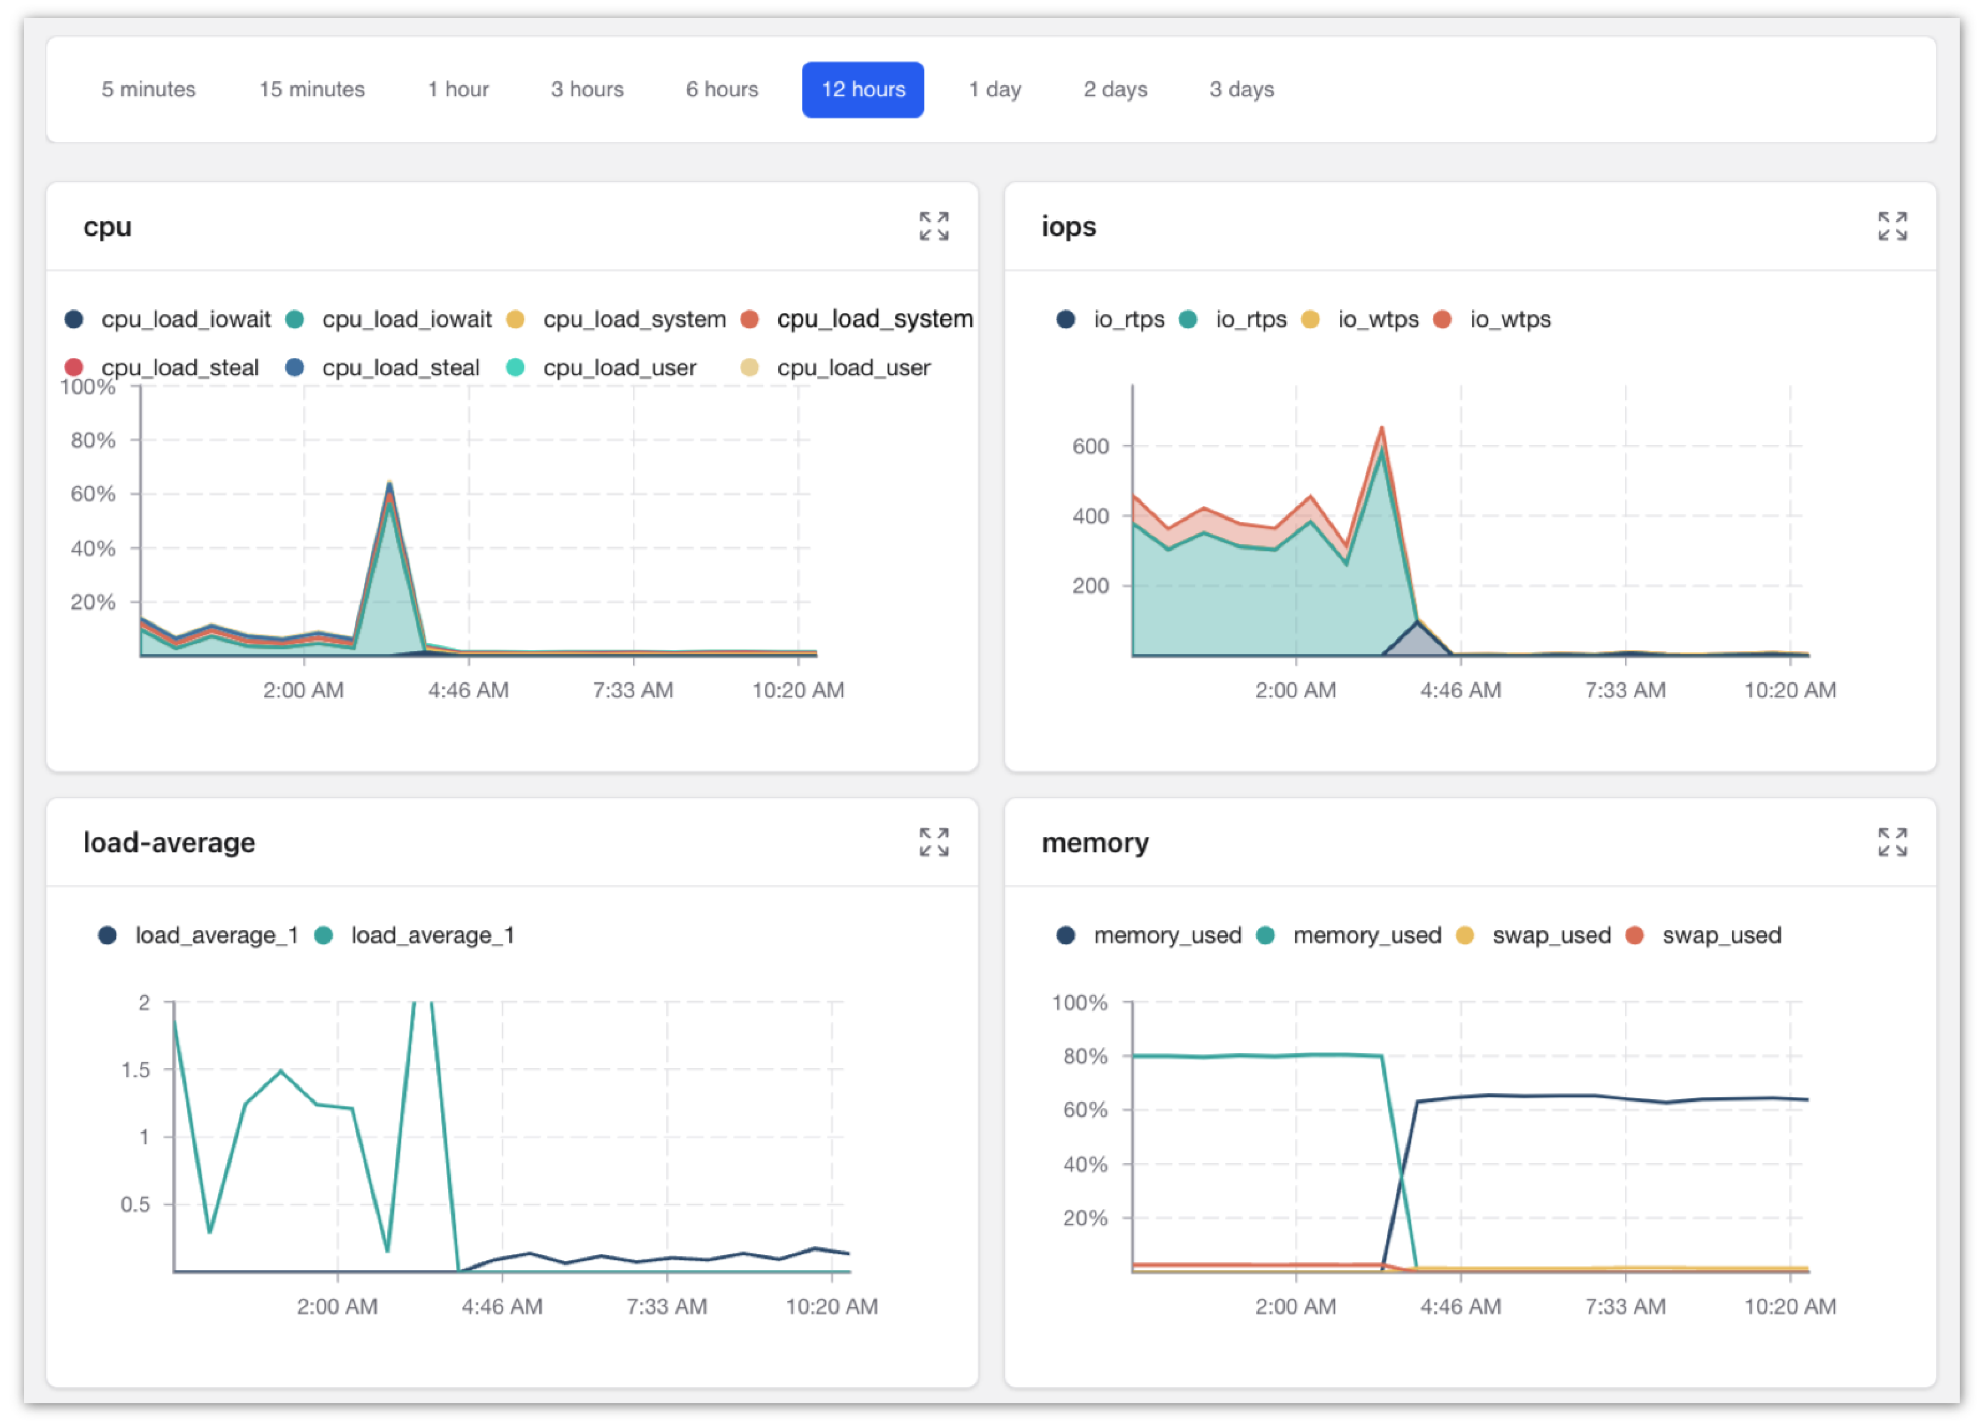This screenshot has width=1984, height=1423.
Task: Toggle the teal io_rtps legend dot
Action: 1187,319
